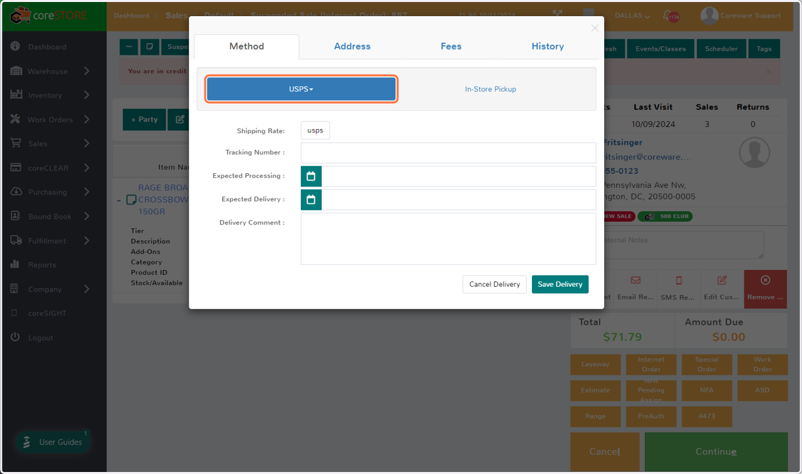
Task: Switch to the History tab
Action: click(x=548, y=46)
